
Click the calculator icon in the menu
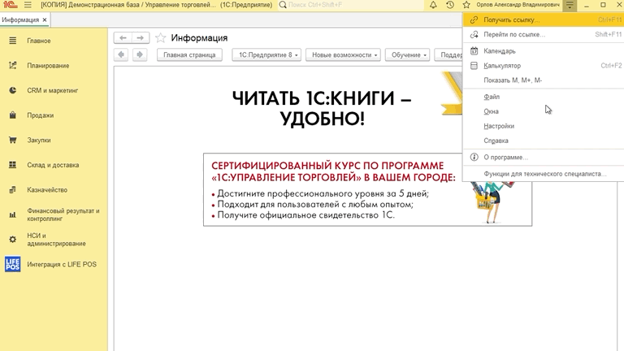point(474,66)
